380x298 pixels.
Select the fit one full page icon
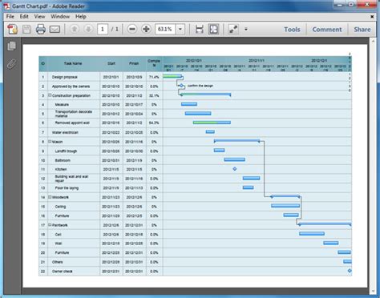point(213,29)
